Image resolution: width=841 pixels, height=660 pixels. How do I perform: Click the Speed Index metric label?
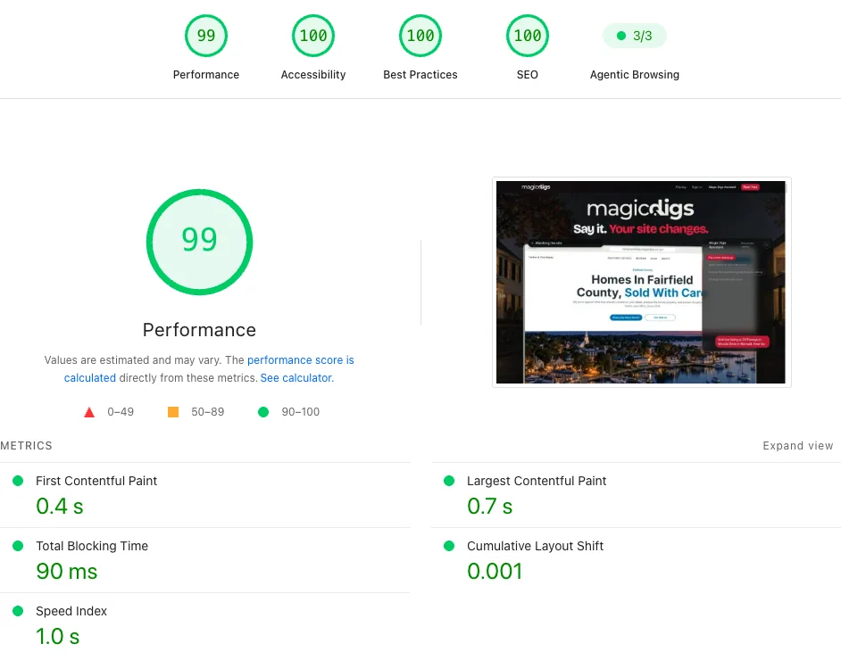coord(71,611)
